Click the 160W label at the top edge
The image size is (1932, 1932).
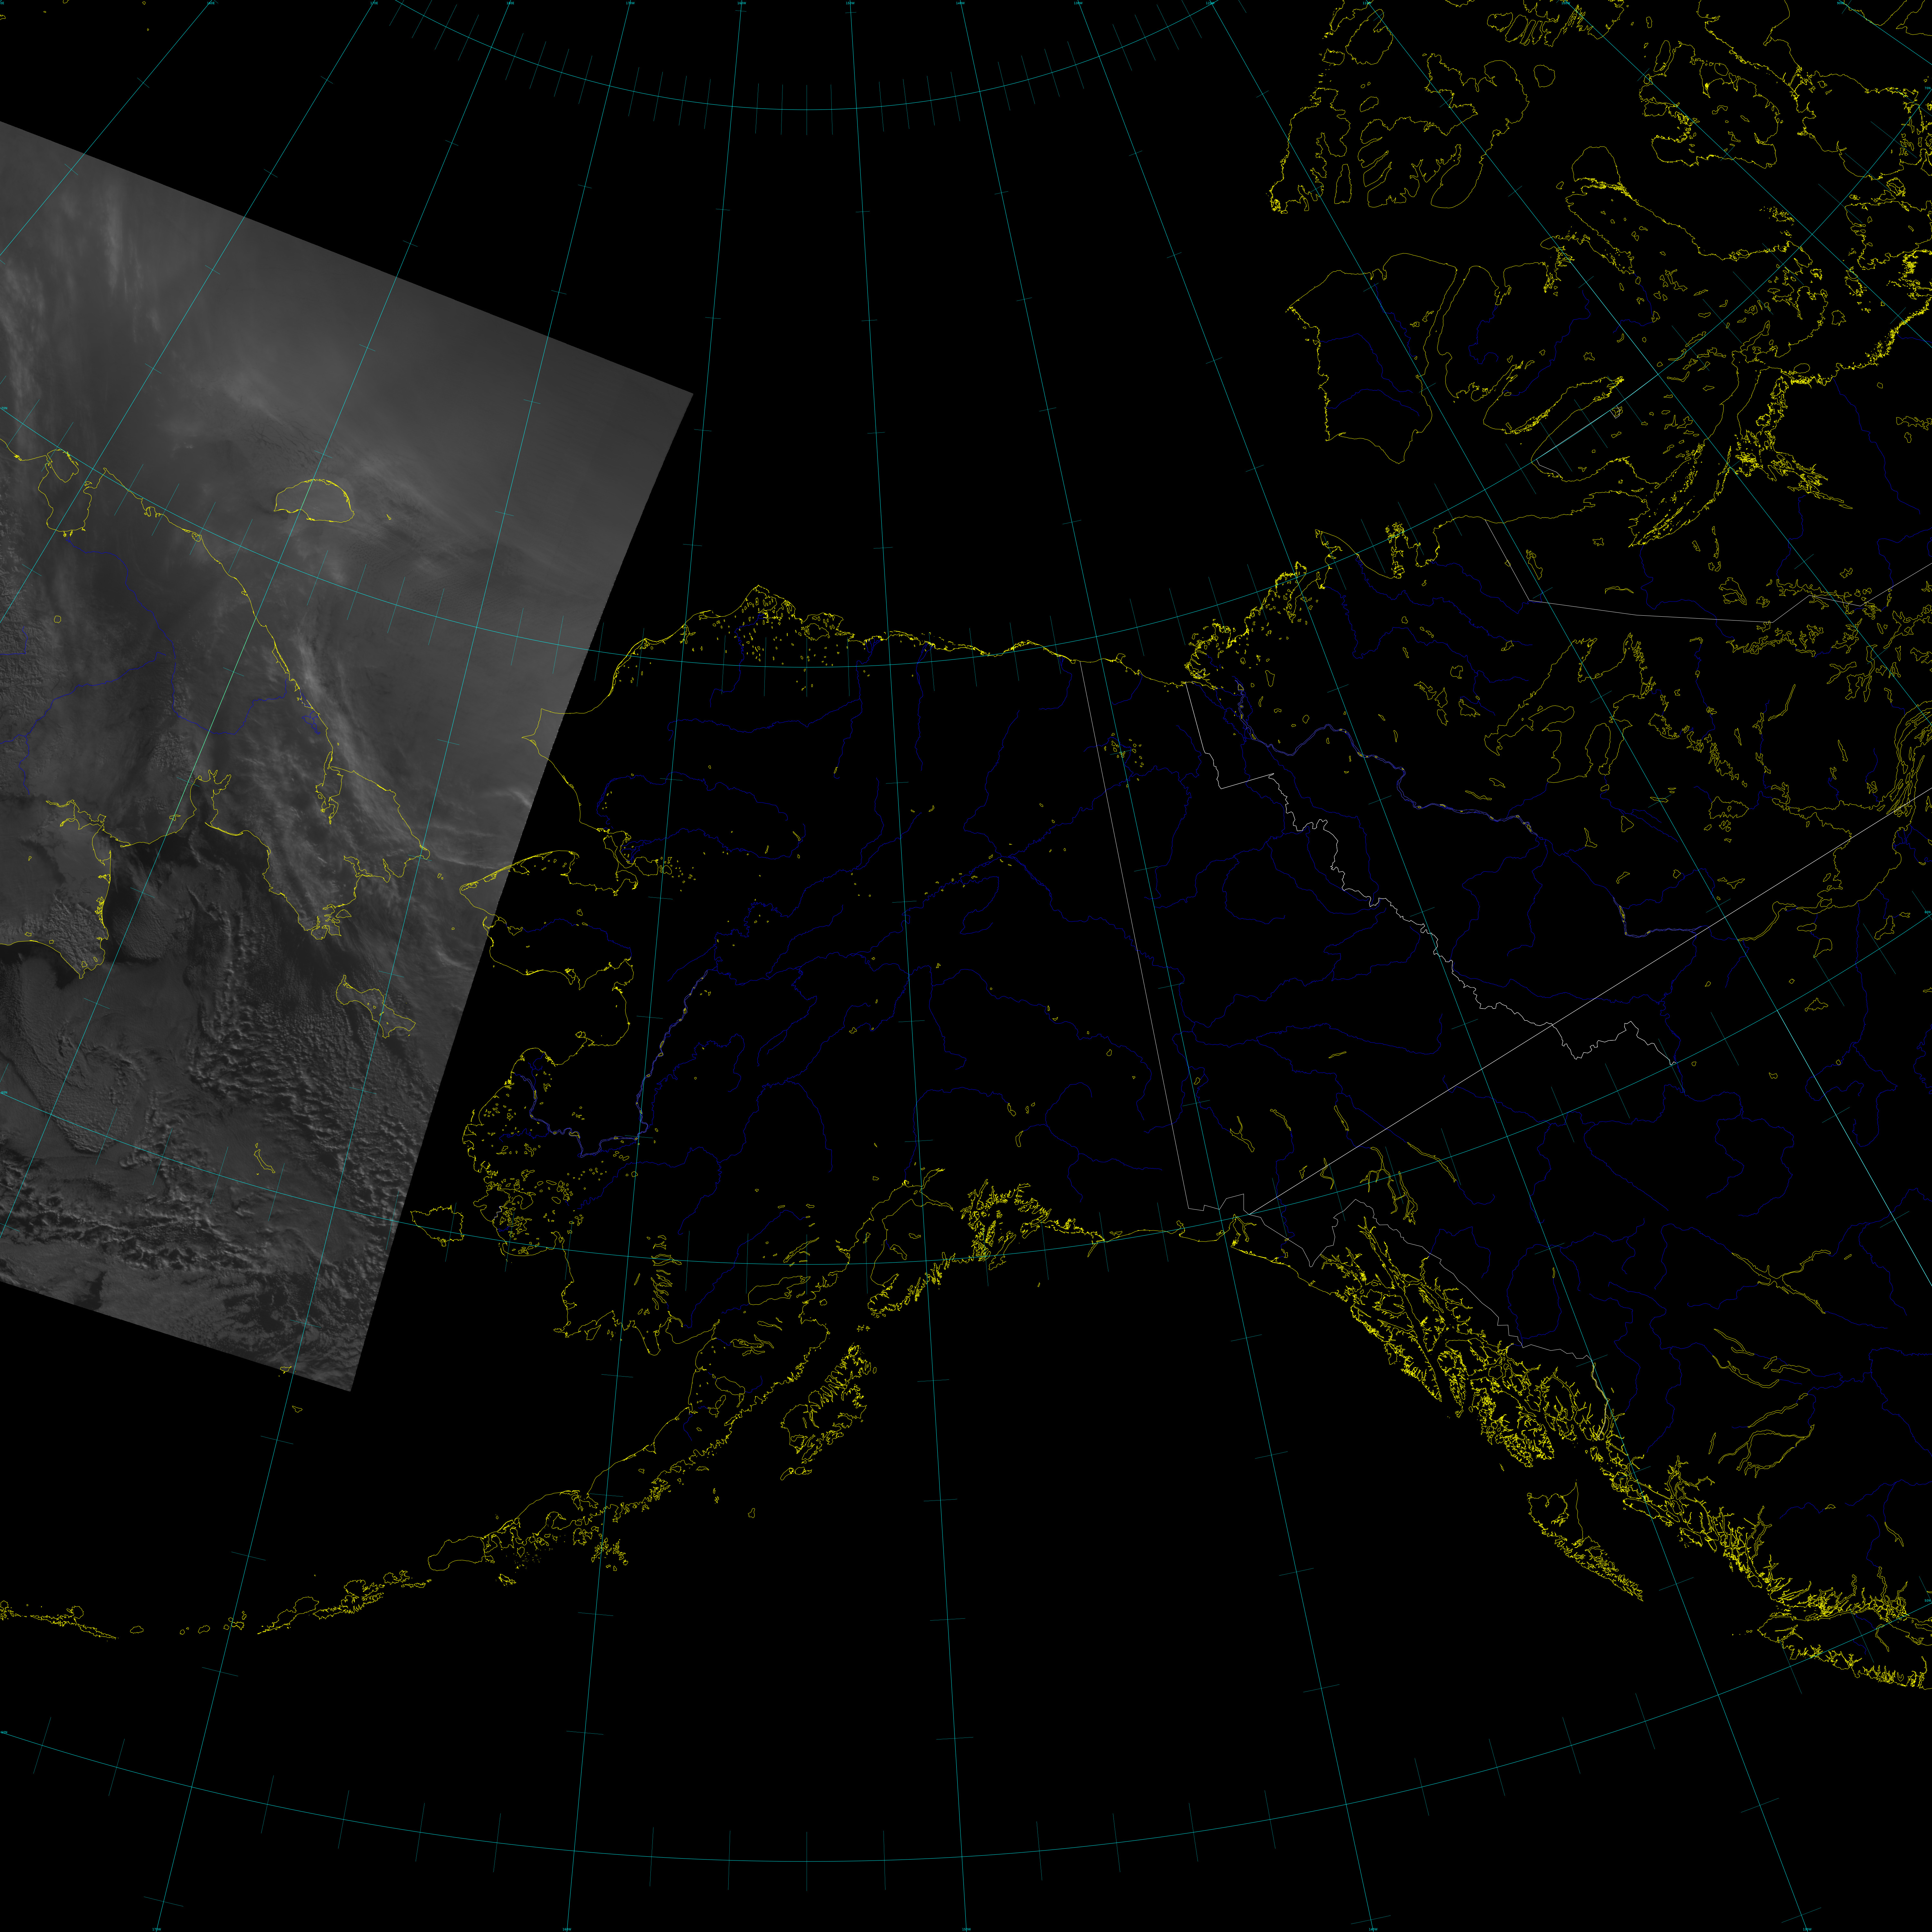[742, 3]
